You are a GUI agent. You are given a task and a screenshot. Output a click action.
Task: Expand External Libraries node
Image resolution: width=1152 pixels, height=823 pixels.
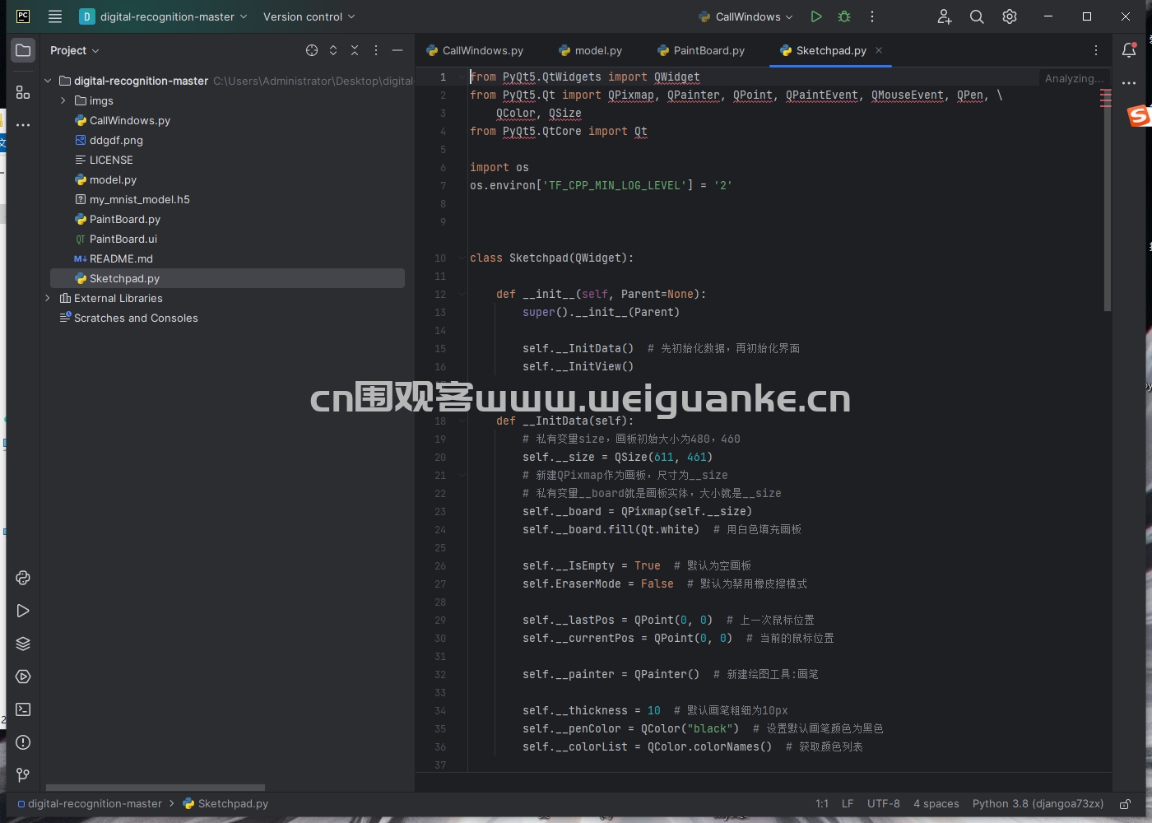(48, 298)
